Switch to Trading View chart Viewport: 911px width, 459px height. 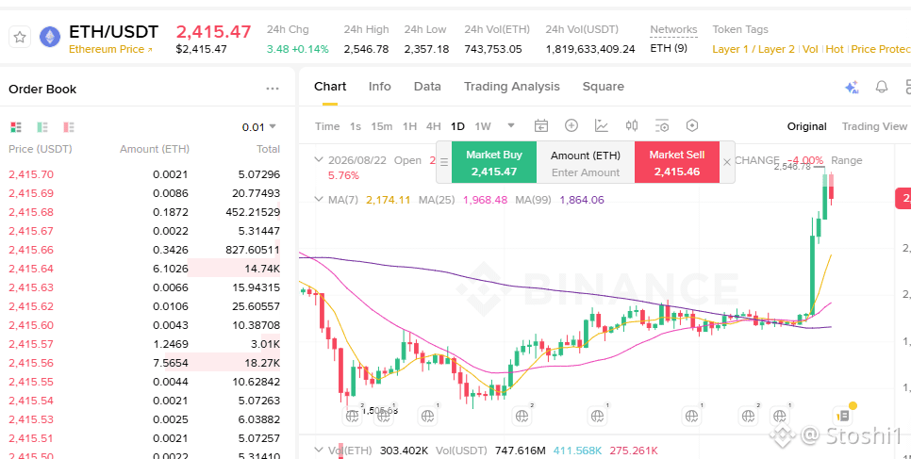[x=874, y=126]
